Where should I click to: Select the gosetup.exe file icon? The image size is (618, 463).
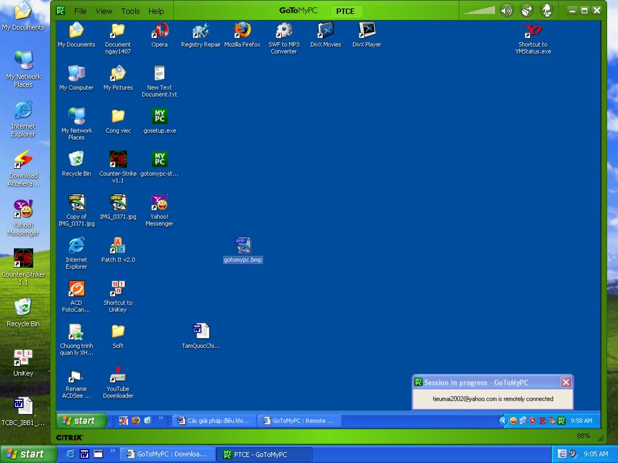coord(159,121)
